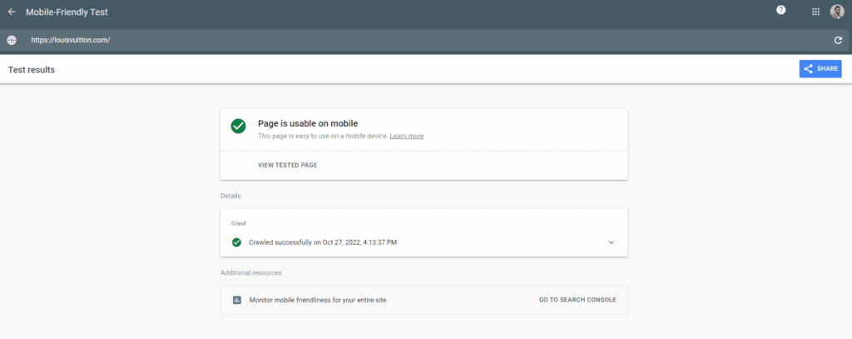852x339 pixels.
Task: Open the Google apps grid icon
Action: tap(815, 12)
